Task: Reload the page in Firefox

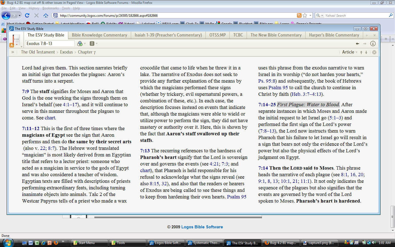Action: click(27, 15)
